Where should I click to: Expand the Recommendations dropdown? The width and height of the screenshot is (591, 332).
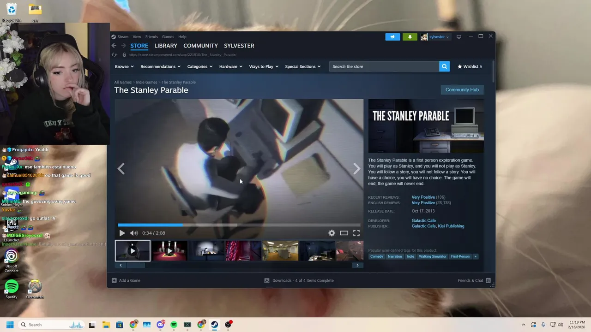(x=160, y=66)
